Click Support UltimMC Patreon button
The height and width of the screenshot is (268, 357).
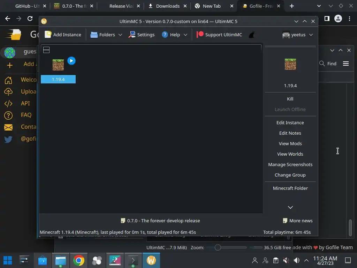[x=219, y=35]
